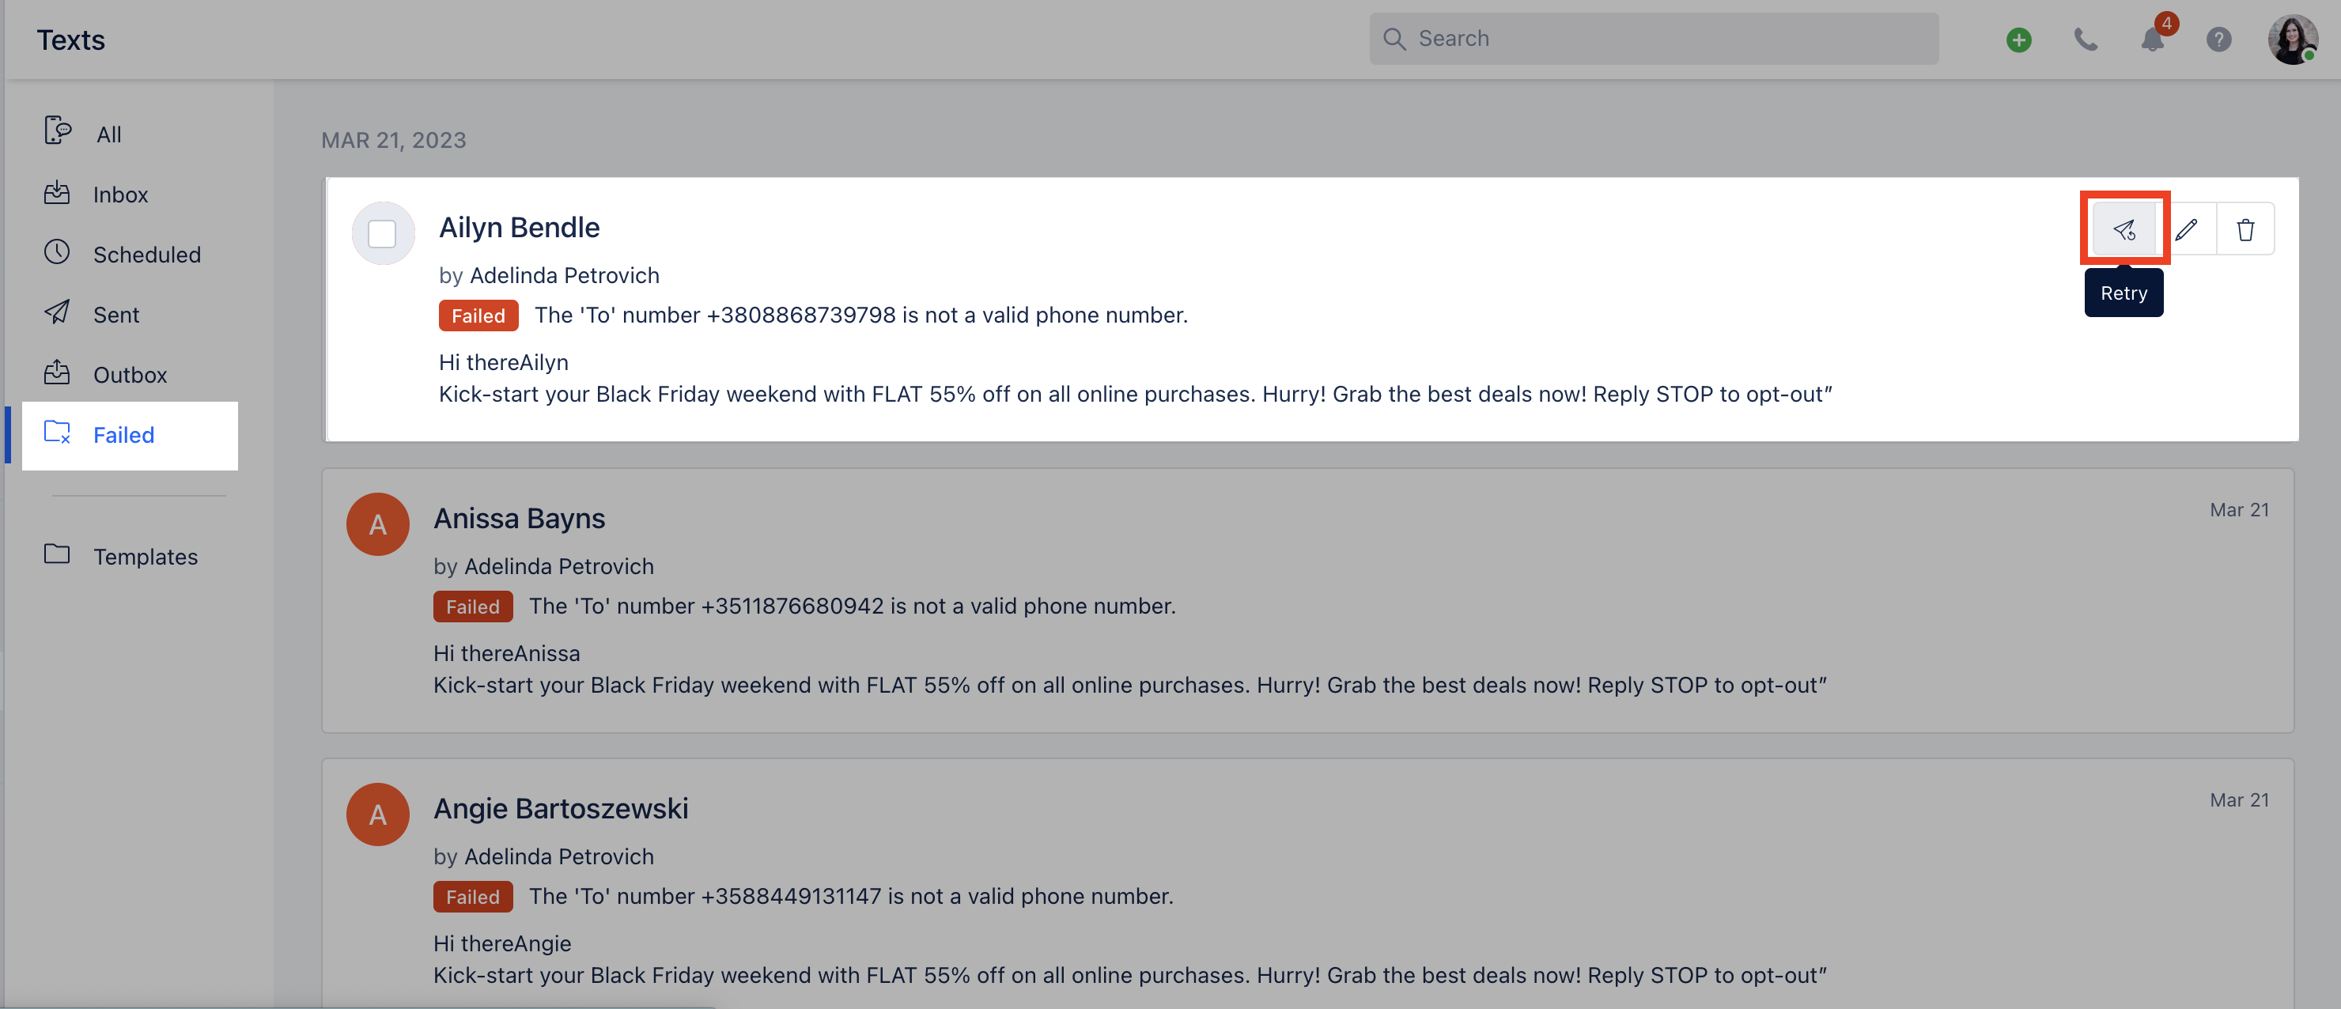Open the Outbox tray icon
The image size is (2341, 1009).
pos(57,372)
